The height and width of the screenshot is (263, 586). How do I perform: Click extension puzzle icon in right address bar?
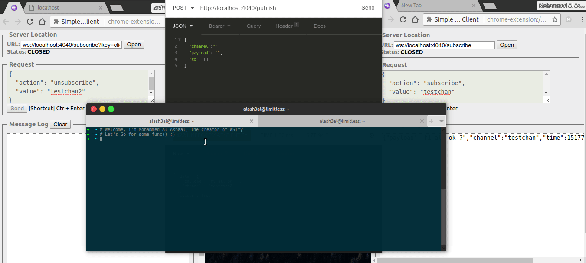pos(429,19)
